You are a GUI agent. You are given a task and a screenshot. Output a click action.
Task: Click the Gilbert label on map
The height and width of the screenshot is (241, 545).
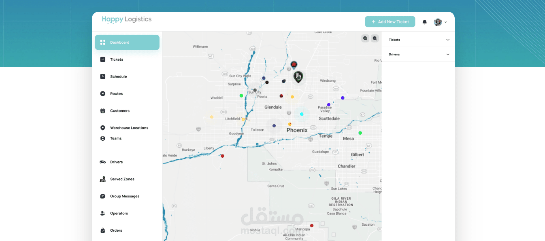pos(358,154)
